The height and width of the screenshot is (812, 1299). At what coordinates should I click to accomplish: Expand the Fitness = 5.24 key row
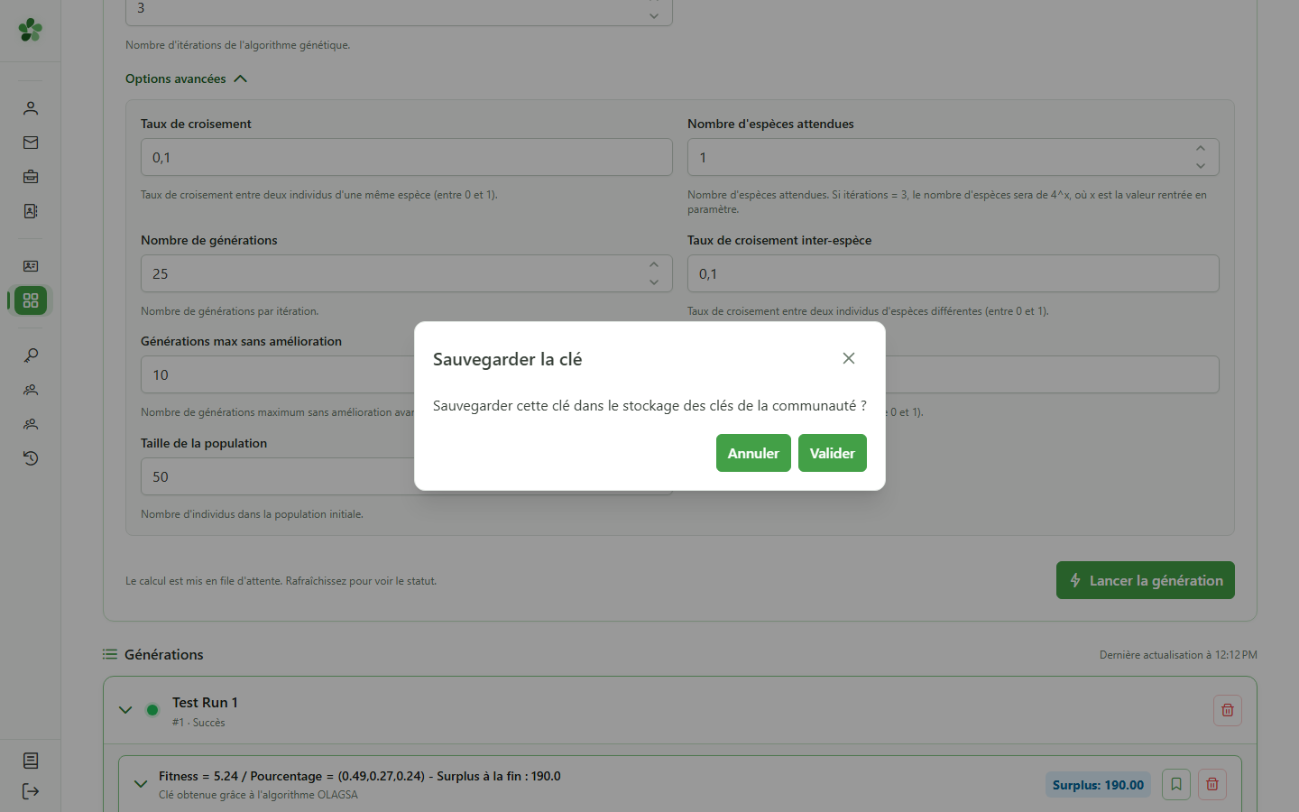click(x=141, y=784)
